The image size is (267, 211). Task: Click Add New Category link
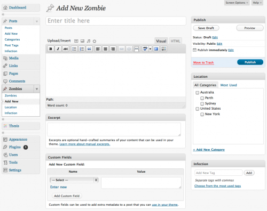[x=209, y=150]
